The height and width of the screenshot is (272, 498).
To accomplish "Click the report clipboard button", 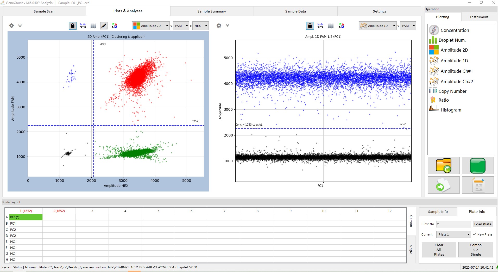I will click(x=478, y=185).
